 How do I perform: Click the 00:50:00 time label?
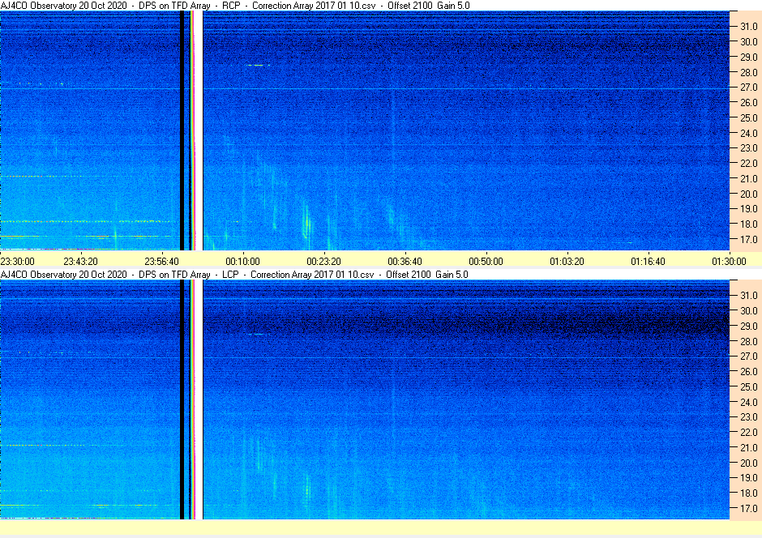pyautogui.click(x=486, y=261)
